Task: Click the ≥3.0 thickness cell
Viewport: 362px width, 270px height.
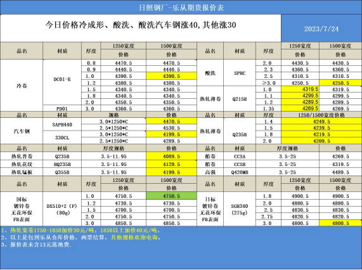Action: (268, 83)
